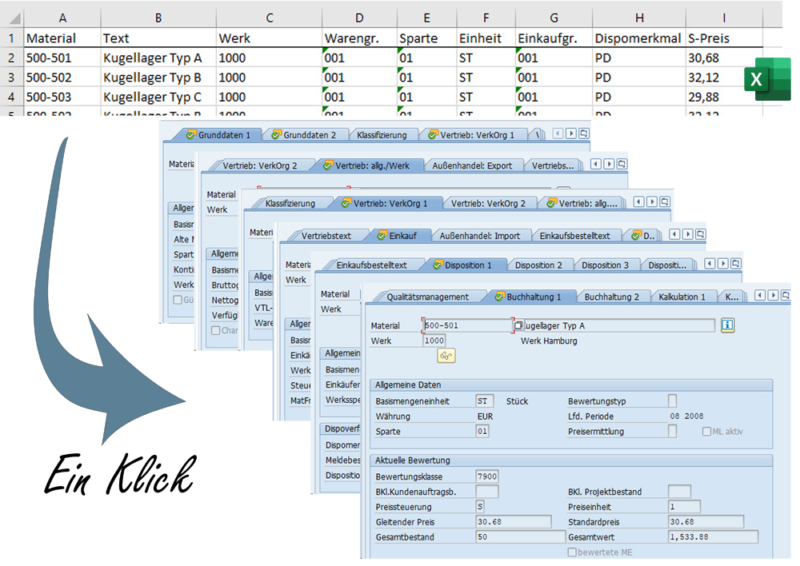The height and width of the screenshot is (566, 800).
Task: Click Excel's select-all corner triangle
Action: [13, 18]
